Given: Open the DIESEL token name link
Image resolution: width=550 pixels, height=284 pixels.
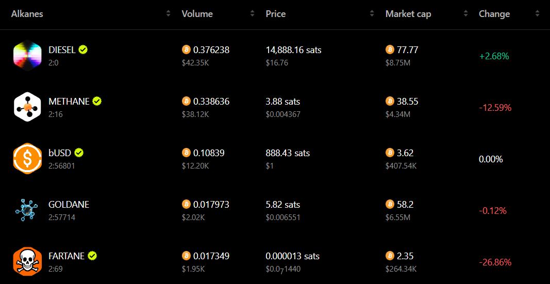Looking at the screenshot, I should (62, 50).
